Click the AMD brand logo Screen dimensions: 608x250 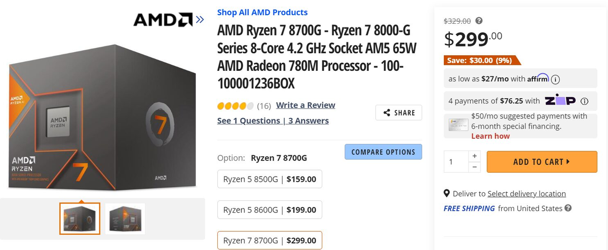163,20
